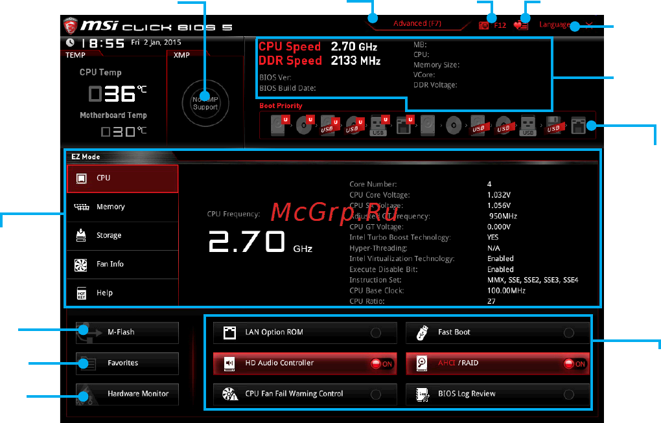Open the Memory section in sidebar
The height and width of the screenshot is (423, 661).
122,207
